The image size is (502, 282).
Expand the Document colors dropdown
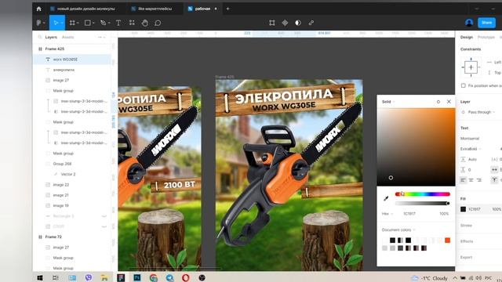[x=398, y=230]
